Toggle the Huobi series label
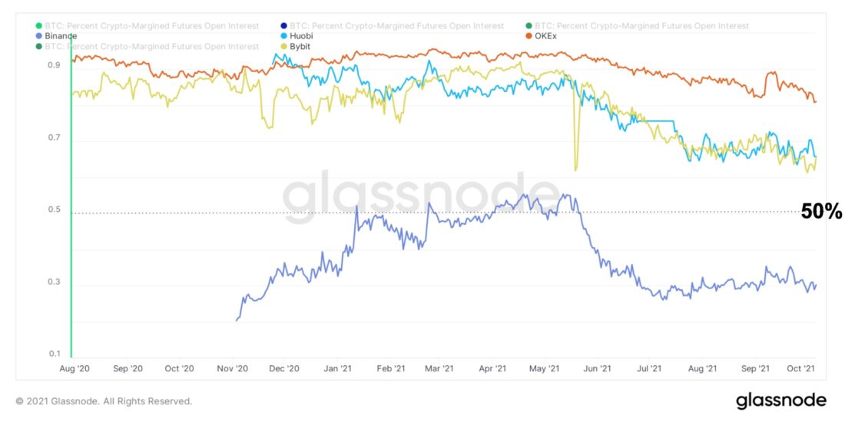The width and height of the screenshot is (845, 422). tap(302, 36)
